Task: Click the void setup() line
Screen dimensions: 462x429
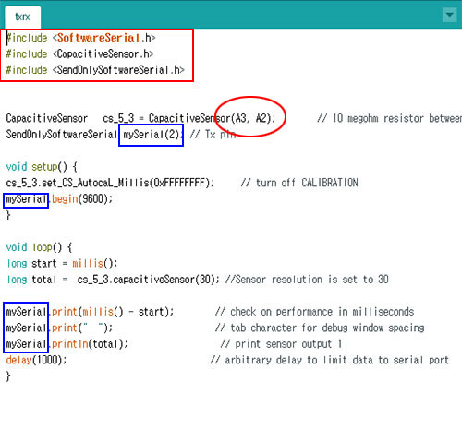Action: (x=42, y=167)
